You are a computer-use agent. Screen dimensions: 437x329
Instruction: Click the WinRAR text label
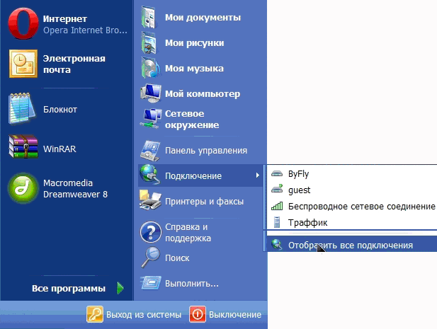[59, 149]
